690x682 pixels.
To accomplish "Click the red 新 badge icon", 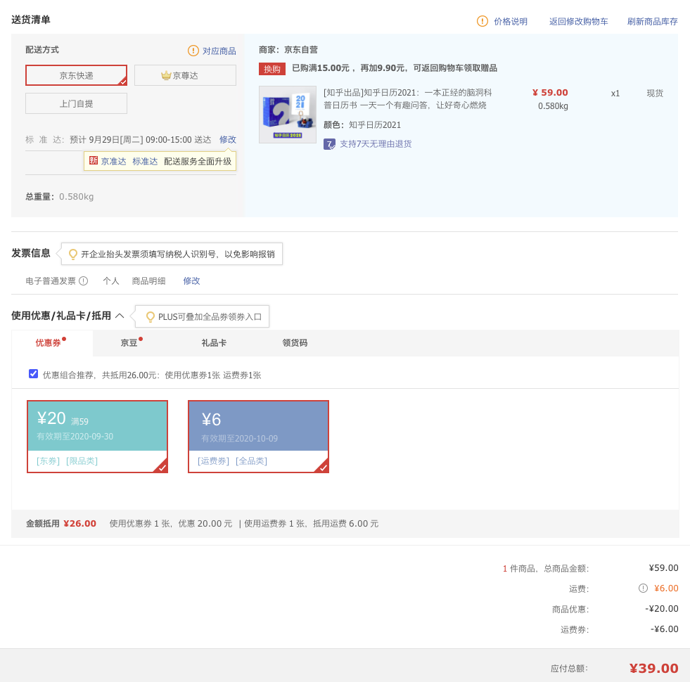I will point(94,160).
